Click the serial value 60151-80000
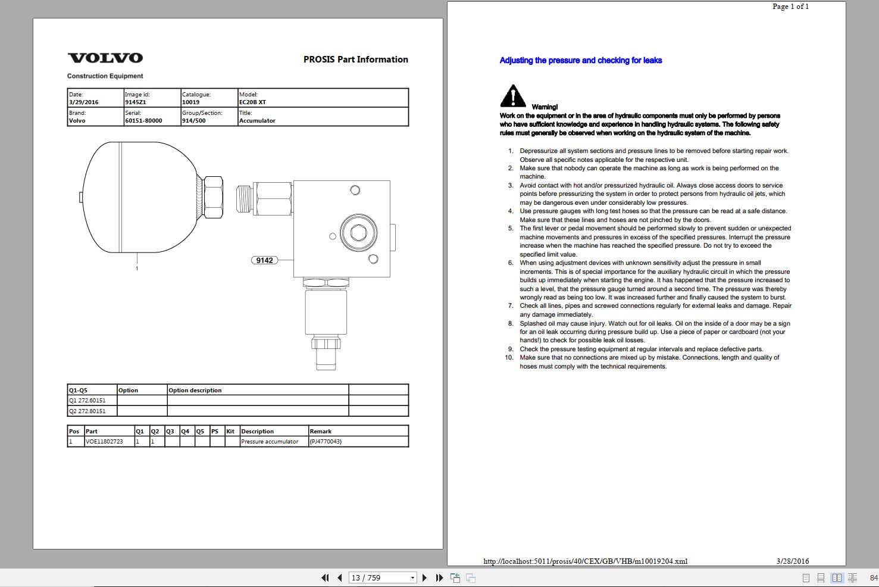 pyautogui.click(x=143, y=121)
